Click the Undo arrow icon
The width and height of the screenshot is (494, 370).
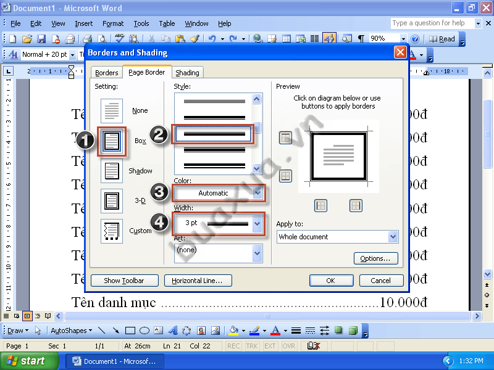tap(212, 39)
